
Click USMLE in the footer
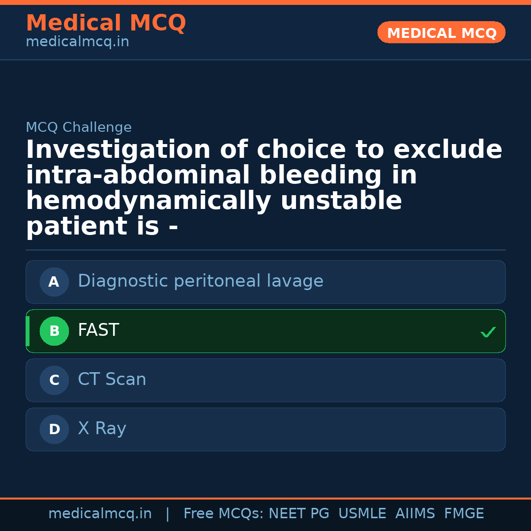362,514
